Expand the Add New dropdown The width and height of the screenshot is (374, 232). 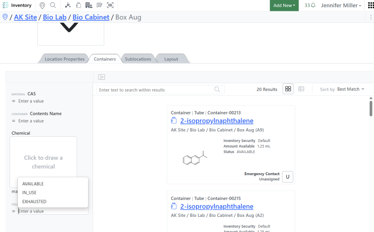tap(284, 6)
